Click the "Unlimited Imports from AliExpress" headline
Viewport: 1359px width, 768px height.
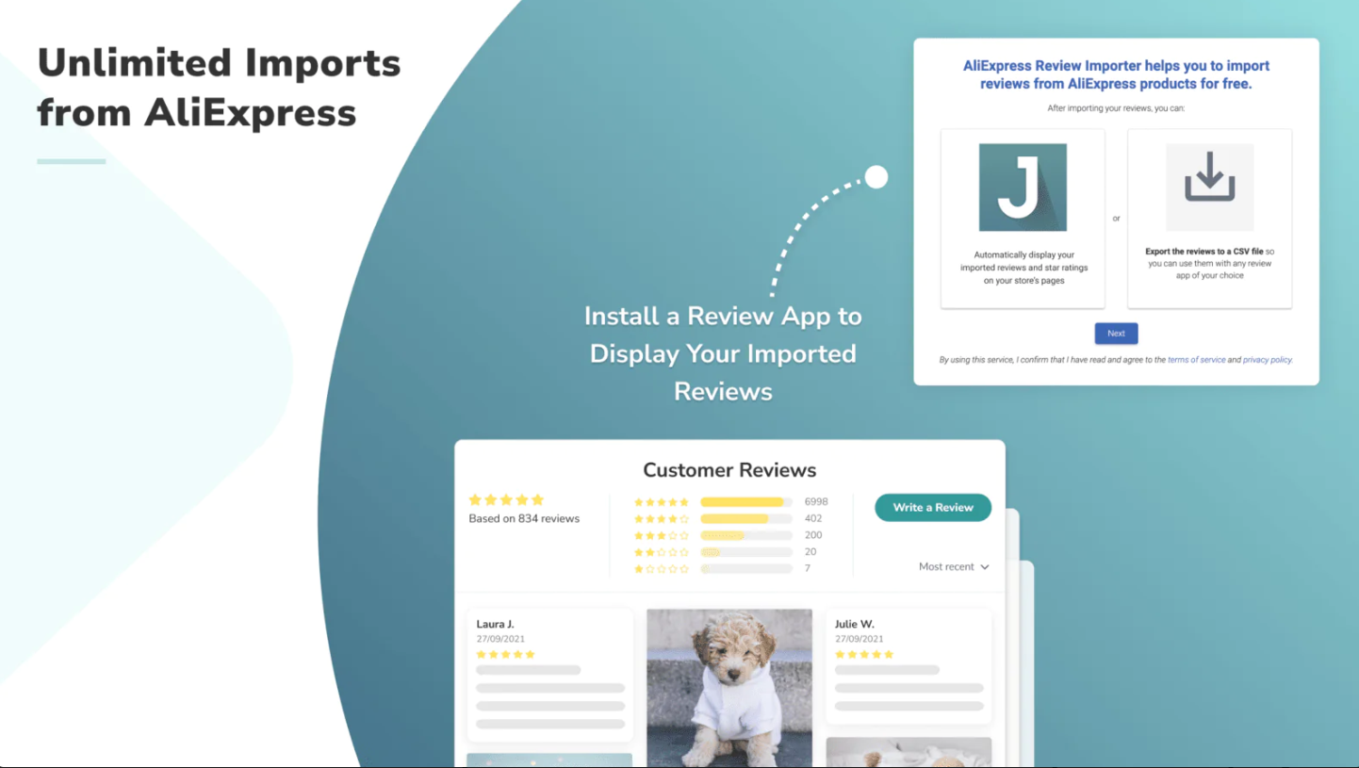[x=219, y=89]
